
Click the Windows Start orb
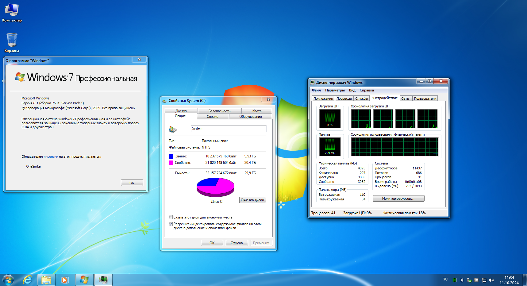point(8,280)
